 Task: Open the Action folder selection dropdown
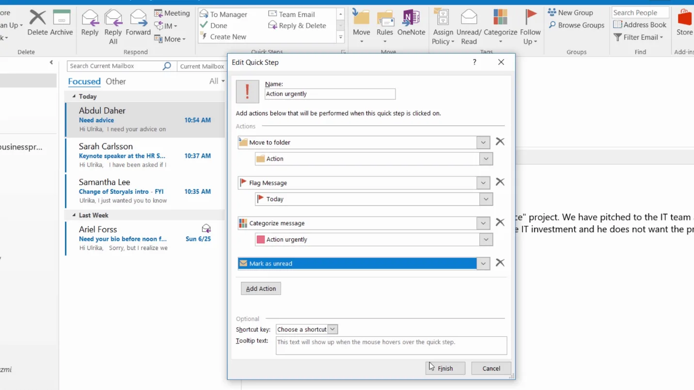486,159
